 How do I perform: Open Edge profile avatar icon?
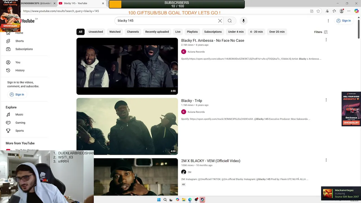pyautogui.click(x=342, y=11)
